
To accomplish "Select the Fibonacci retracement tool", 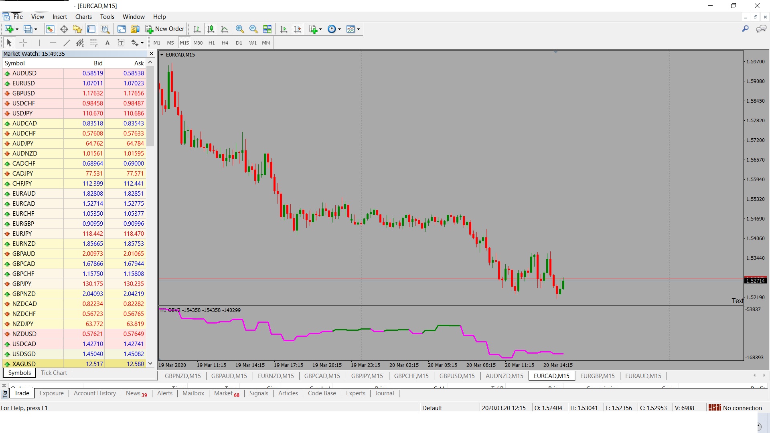I will coord(93,43).
